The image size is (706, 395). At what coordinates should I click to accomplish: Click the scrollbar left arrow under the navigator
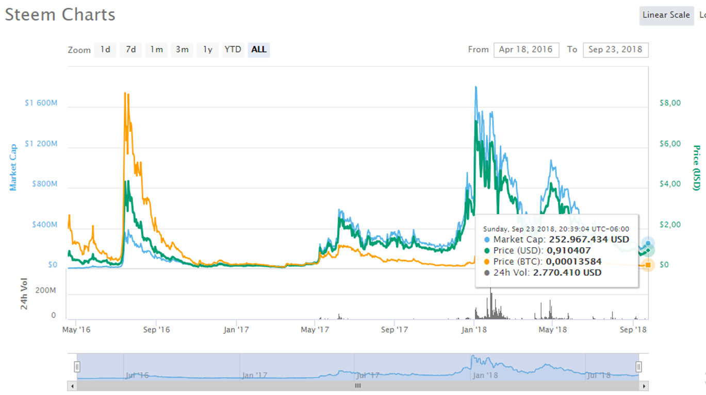(72, 386)
